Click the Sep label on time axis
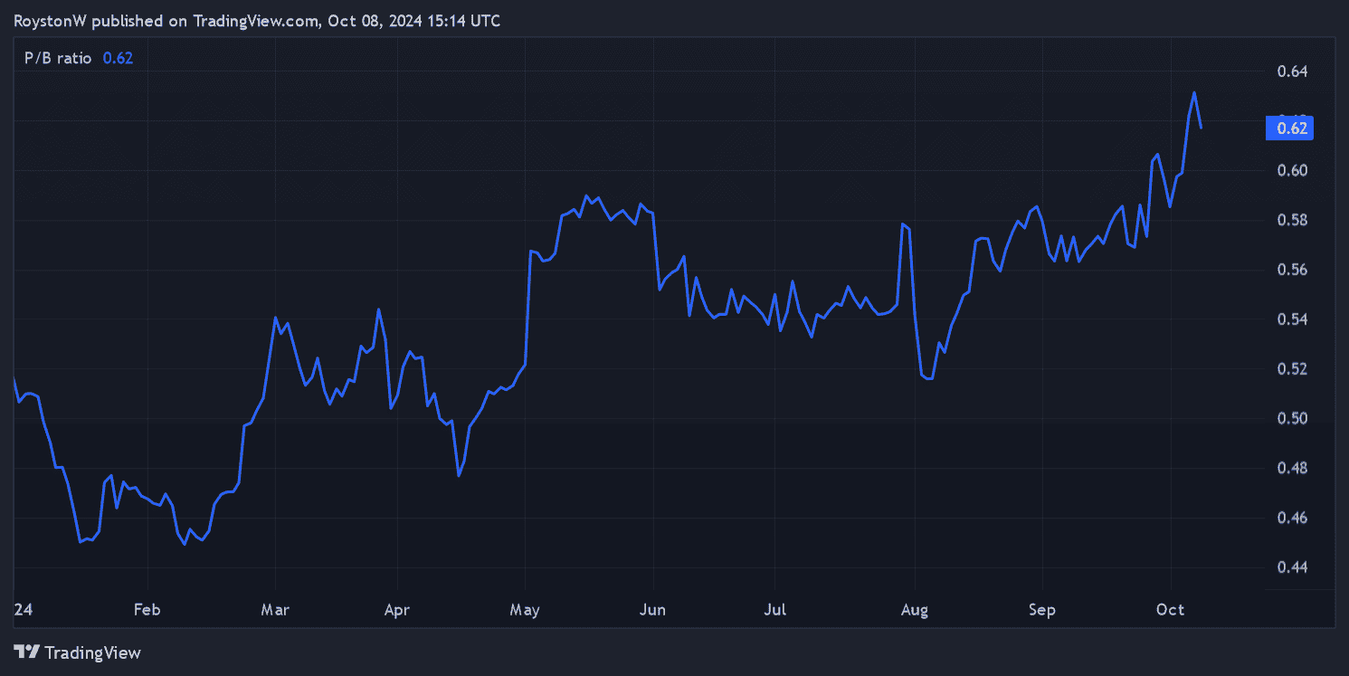 click(1041, 610)
